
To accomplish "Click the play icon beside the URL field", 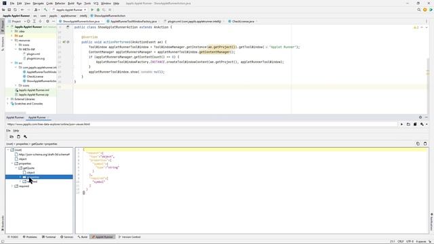I will (x=401, y=125).
